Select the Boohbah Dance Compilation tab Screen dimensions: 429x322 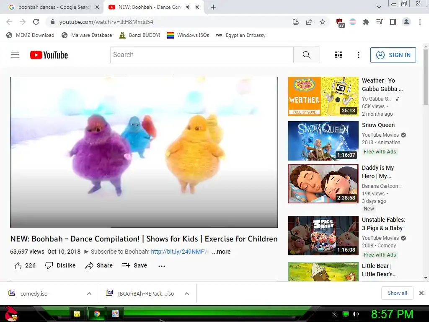click(x=150, y=7)
